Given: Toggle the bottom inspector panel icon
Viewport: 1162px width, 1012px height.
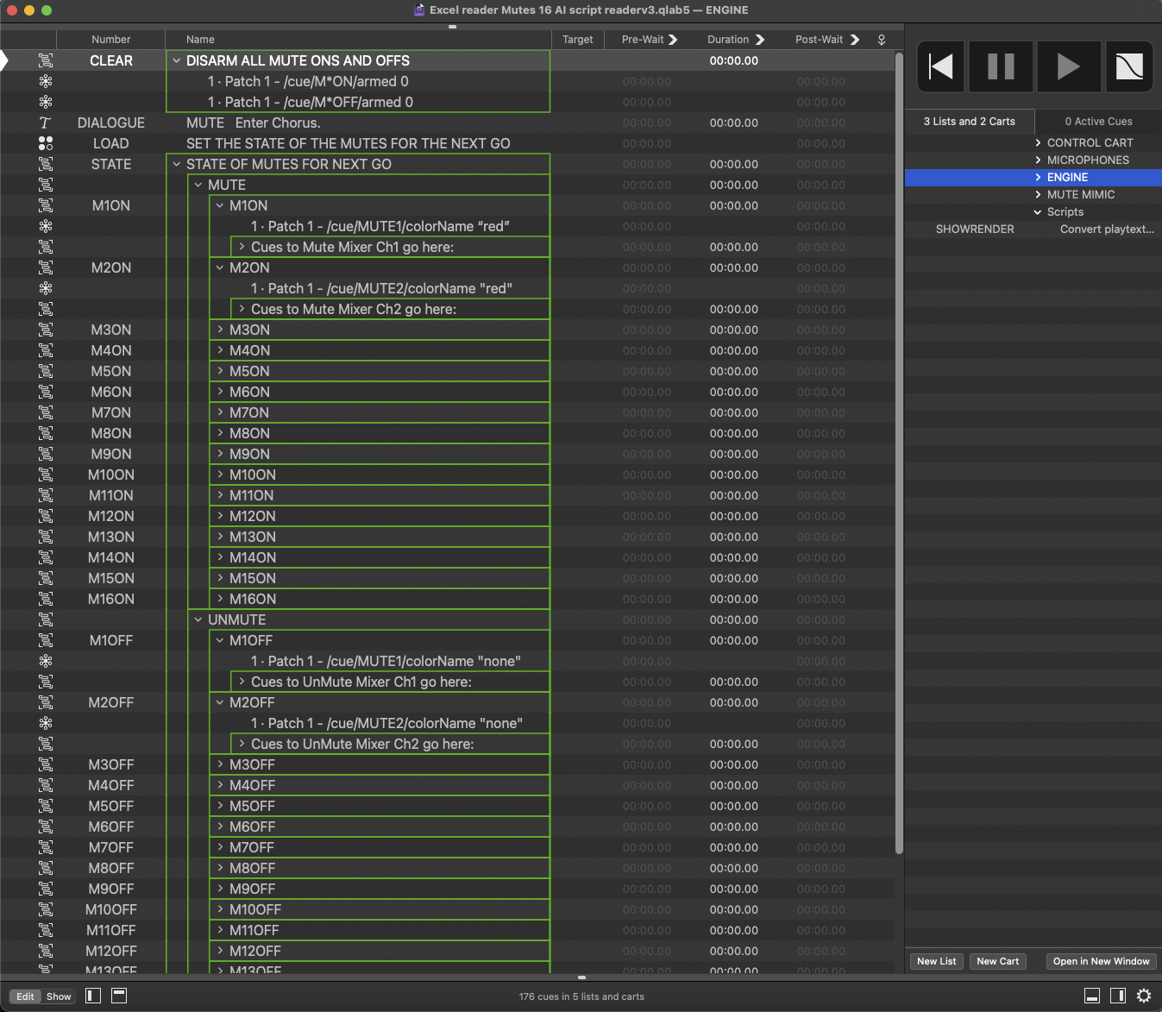Looking at the screenshot, I should pos(1091,996).
